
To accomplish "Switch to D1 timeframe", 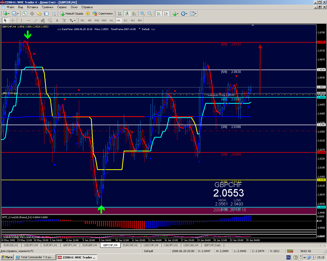I will click(x=125, y=20).
